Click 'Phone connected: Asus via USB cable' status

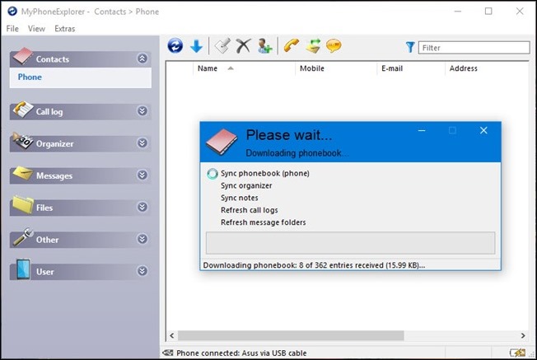241,353
